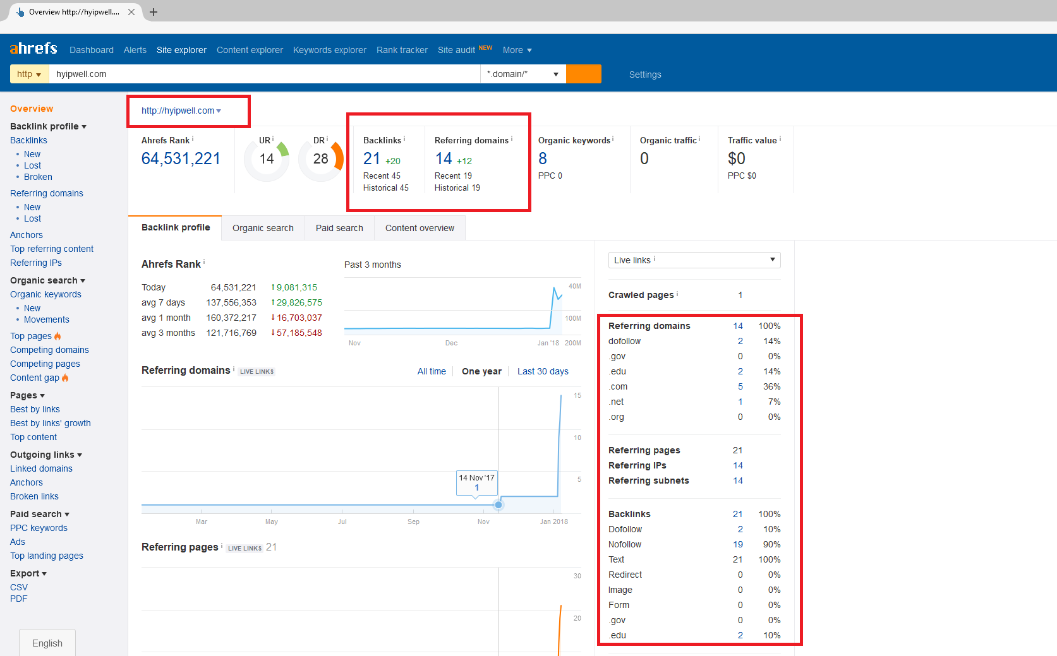Open the http protocol dropdown
Screen dimensions: 1057x656
coord(29,74)
